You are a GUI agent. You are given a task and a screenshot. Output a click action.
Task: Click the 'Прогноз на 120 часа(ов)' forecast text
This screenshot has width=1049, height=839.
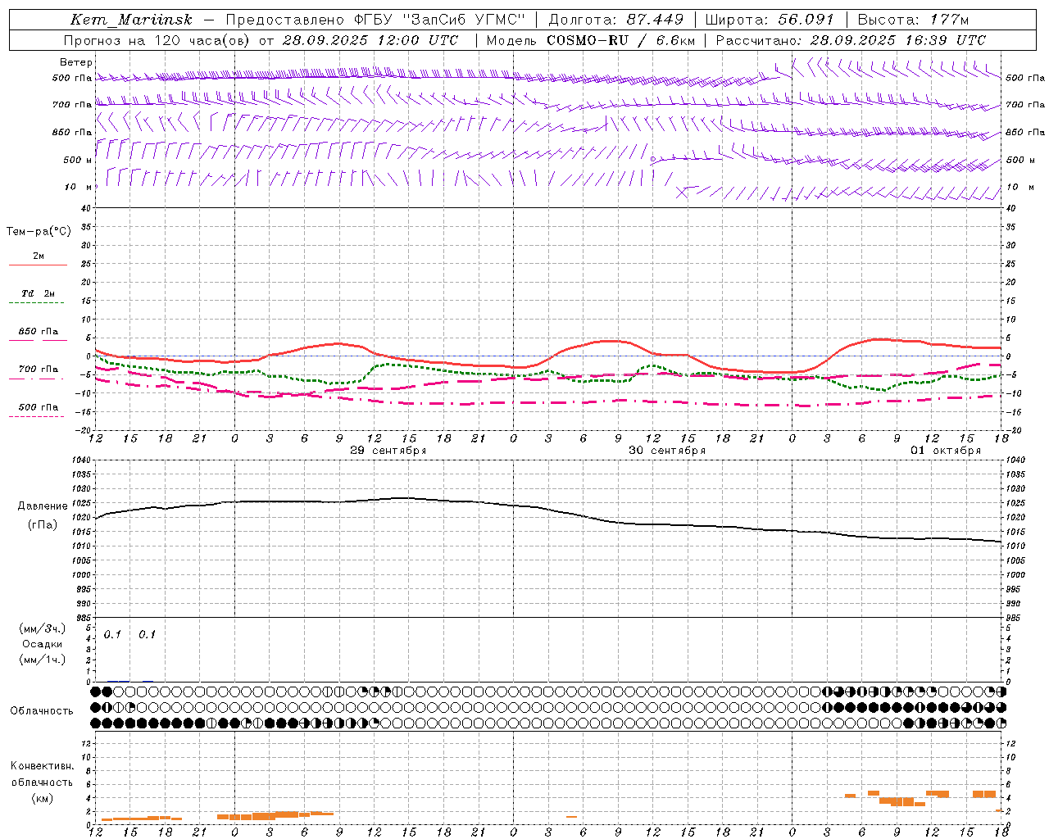[156, 40]
